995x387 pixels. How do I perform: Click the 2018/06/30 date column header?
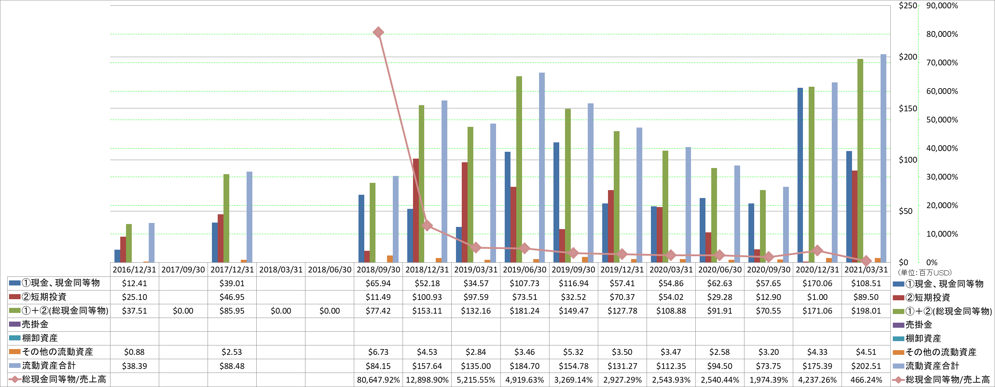(x=330, y=270)
